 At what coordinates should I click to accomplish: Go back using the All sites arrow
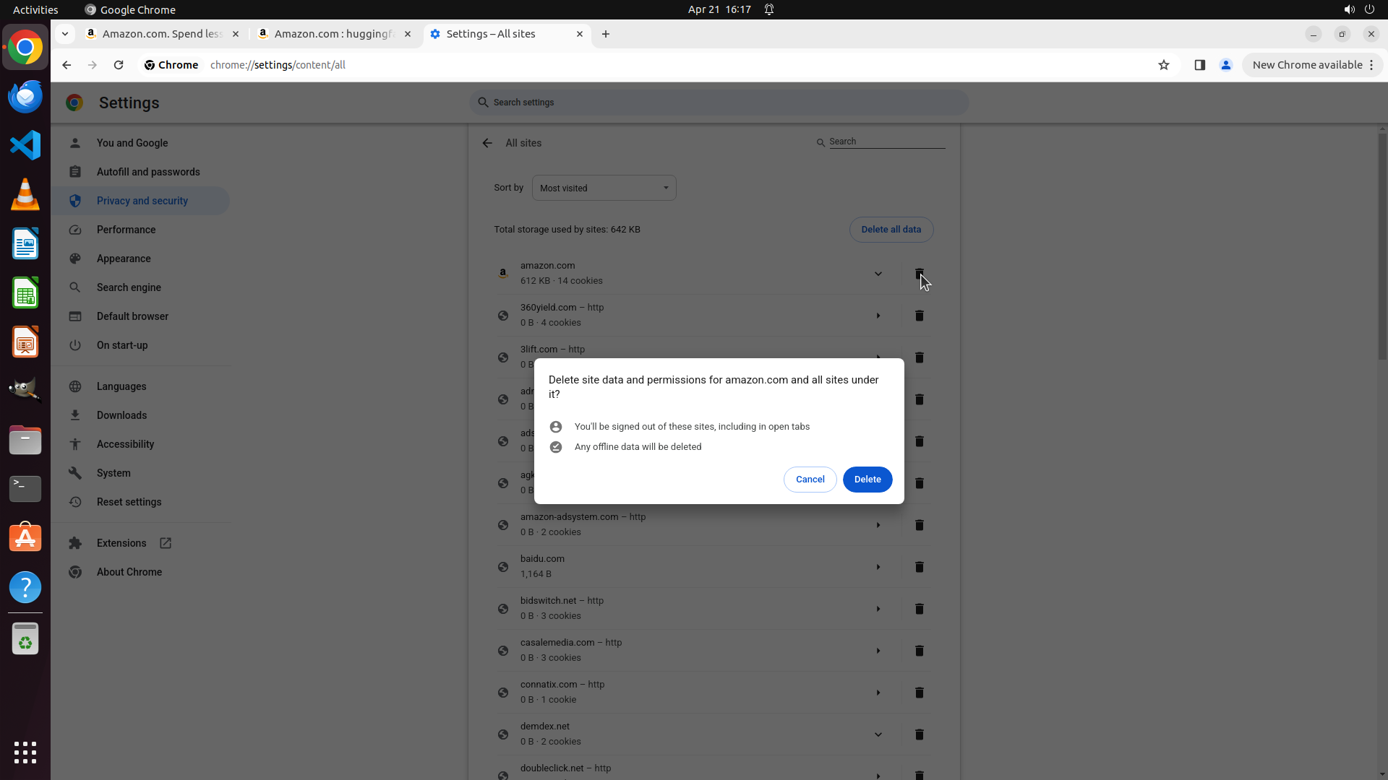487,143
